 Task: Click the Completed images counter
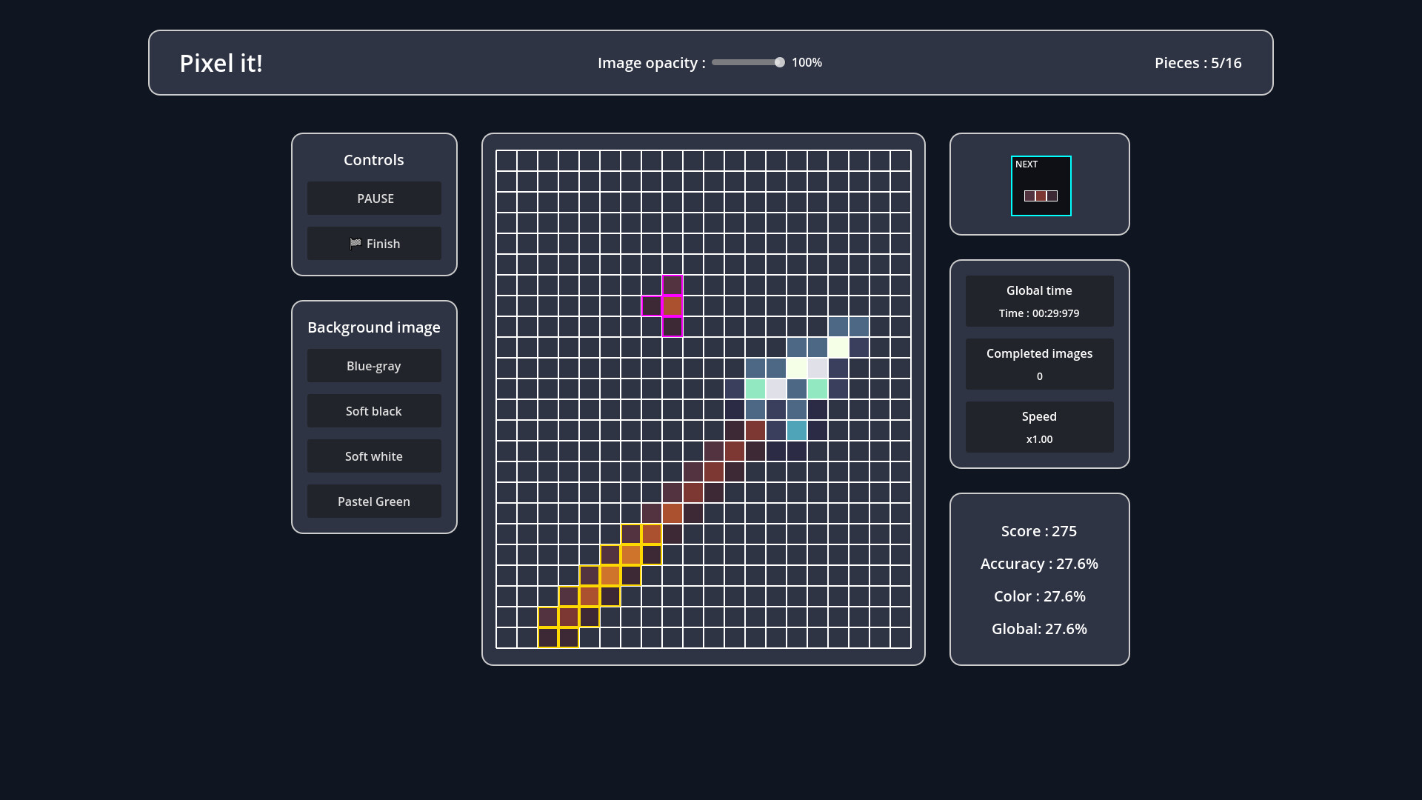pos(1039,364)
